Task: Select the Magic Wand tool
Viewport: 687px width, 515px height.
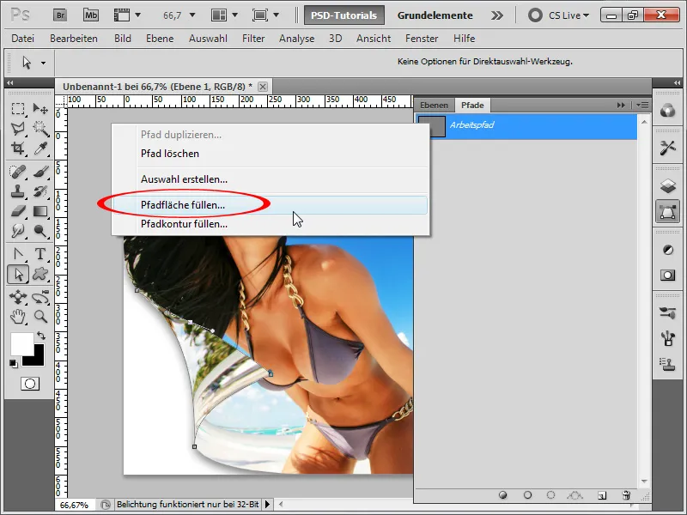Action: 40,128
